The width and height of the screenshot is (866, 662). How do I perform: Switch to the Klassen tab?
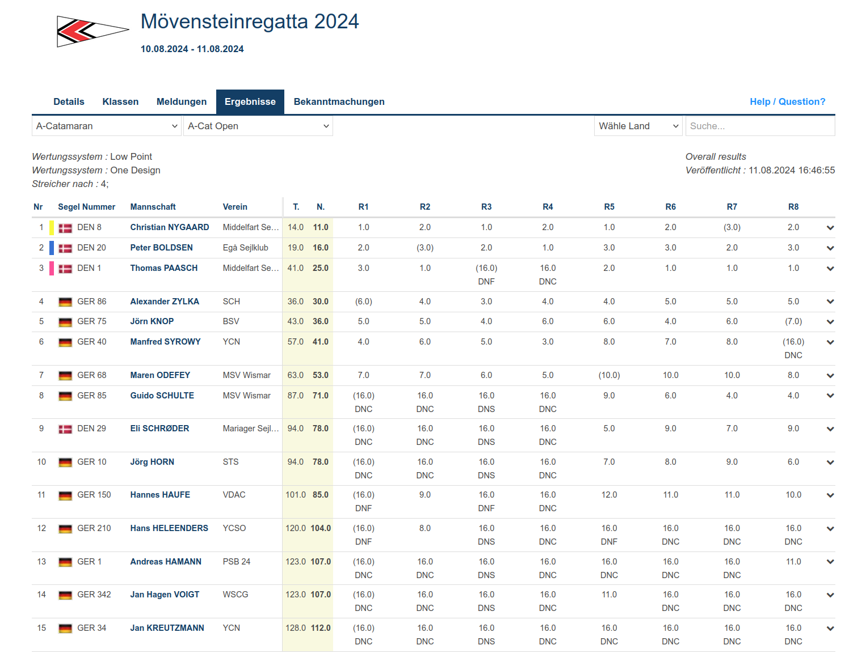[120, 102]
